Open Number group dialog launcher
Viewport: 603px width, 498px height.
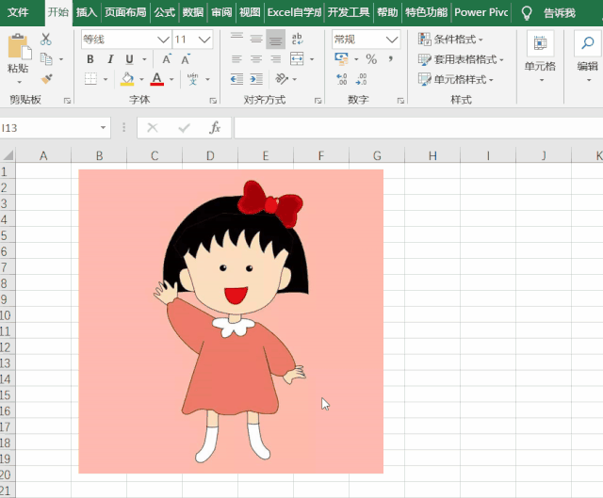click(400, 101)
